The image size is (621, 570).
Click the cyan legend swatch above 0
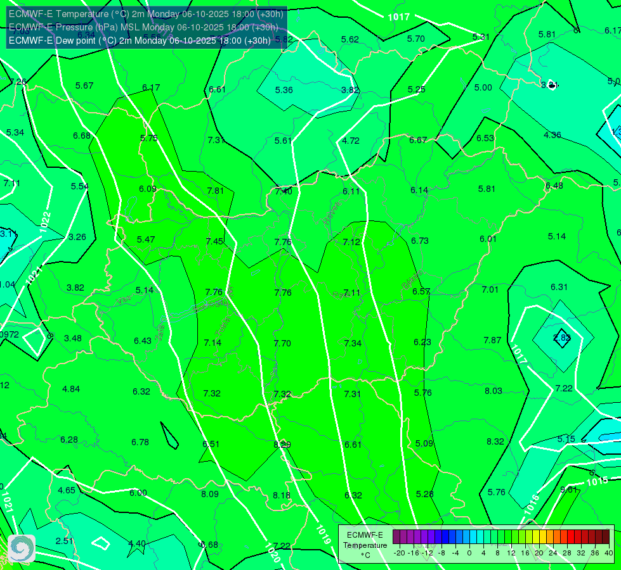pos(473,537)
